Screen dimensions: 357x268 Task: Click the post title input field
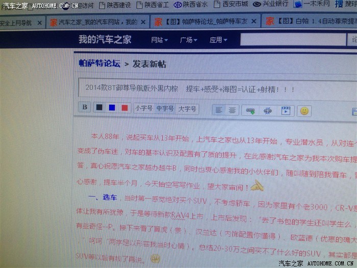pos(214,88)
